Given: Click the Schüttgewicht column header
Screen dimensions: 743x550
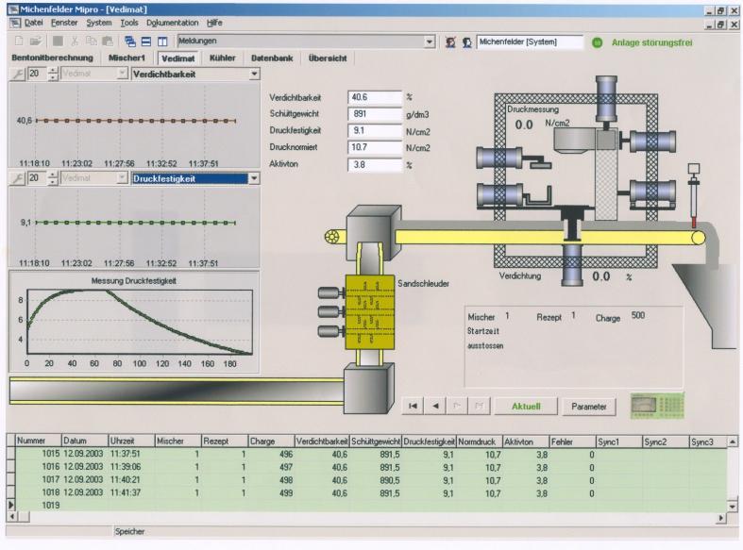Looking at the screenshot, I should tap(376, 442).
